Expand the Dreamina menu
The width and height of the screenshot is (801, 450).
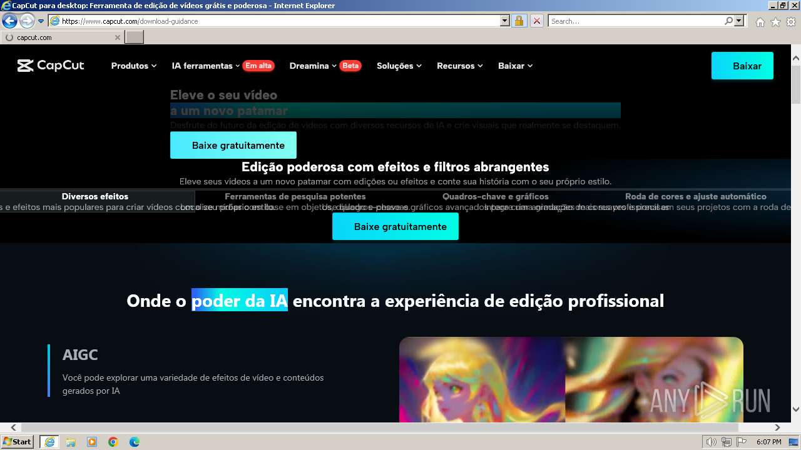[x=313, y=66]
